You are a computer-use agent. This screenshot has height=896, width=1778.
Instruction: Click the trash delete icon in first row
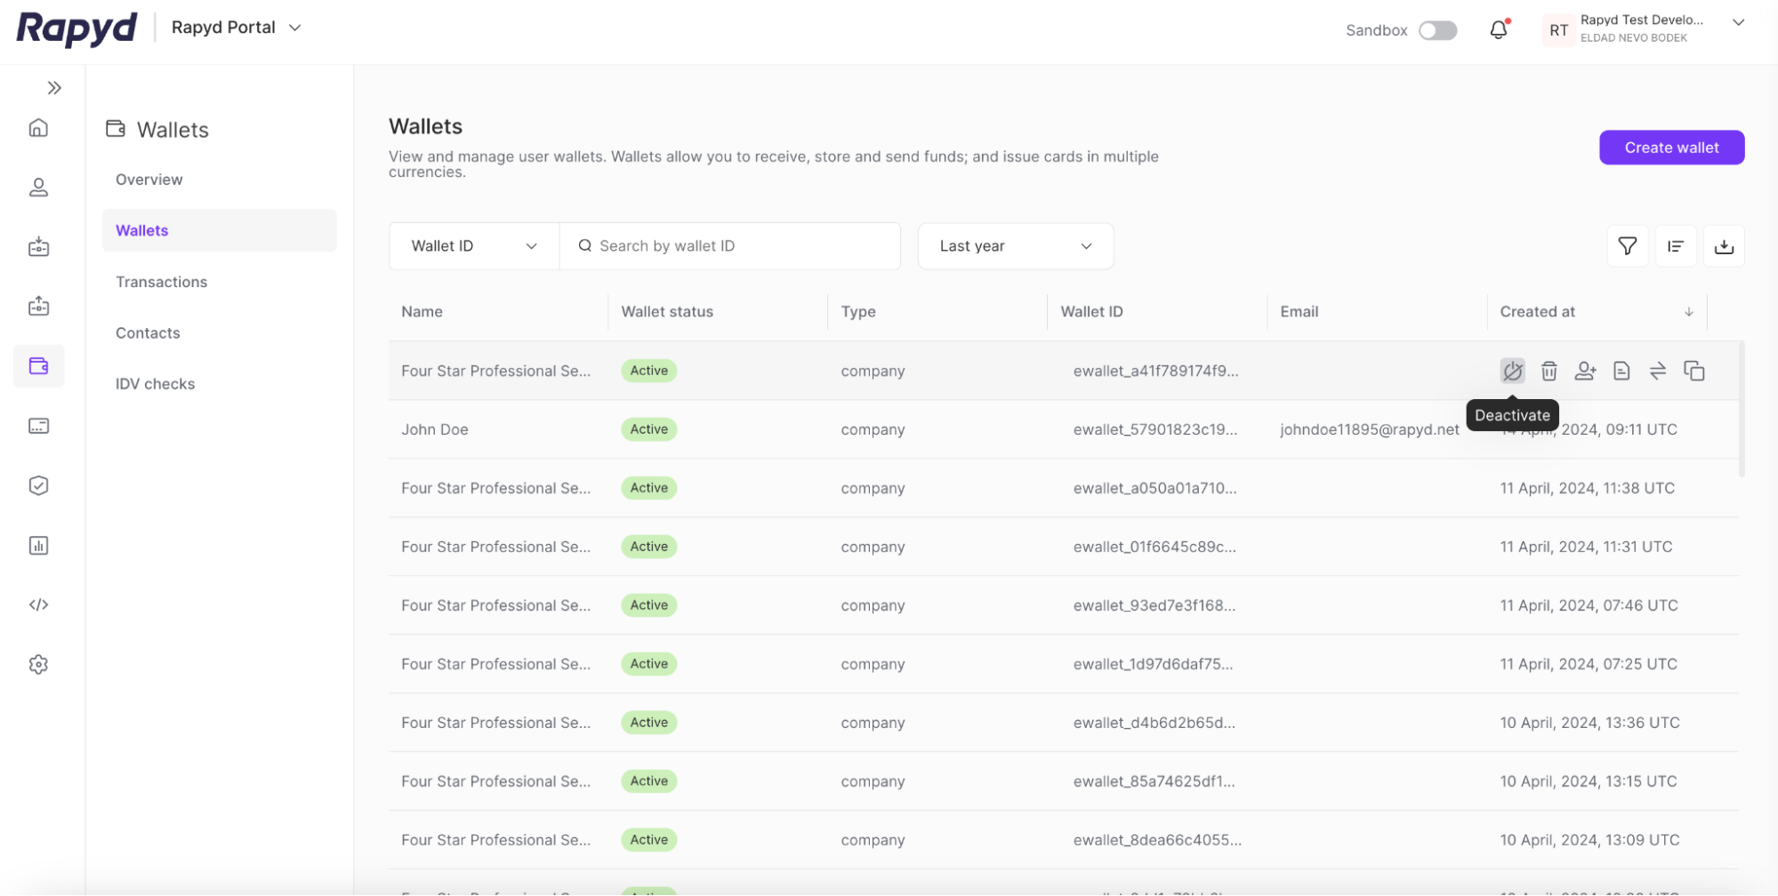click(1549, 371)
